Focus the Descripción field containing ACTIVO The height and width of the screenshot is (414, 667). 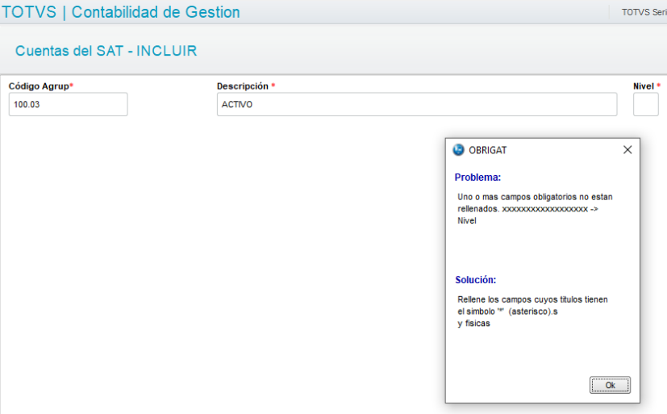[417, 104]
